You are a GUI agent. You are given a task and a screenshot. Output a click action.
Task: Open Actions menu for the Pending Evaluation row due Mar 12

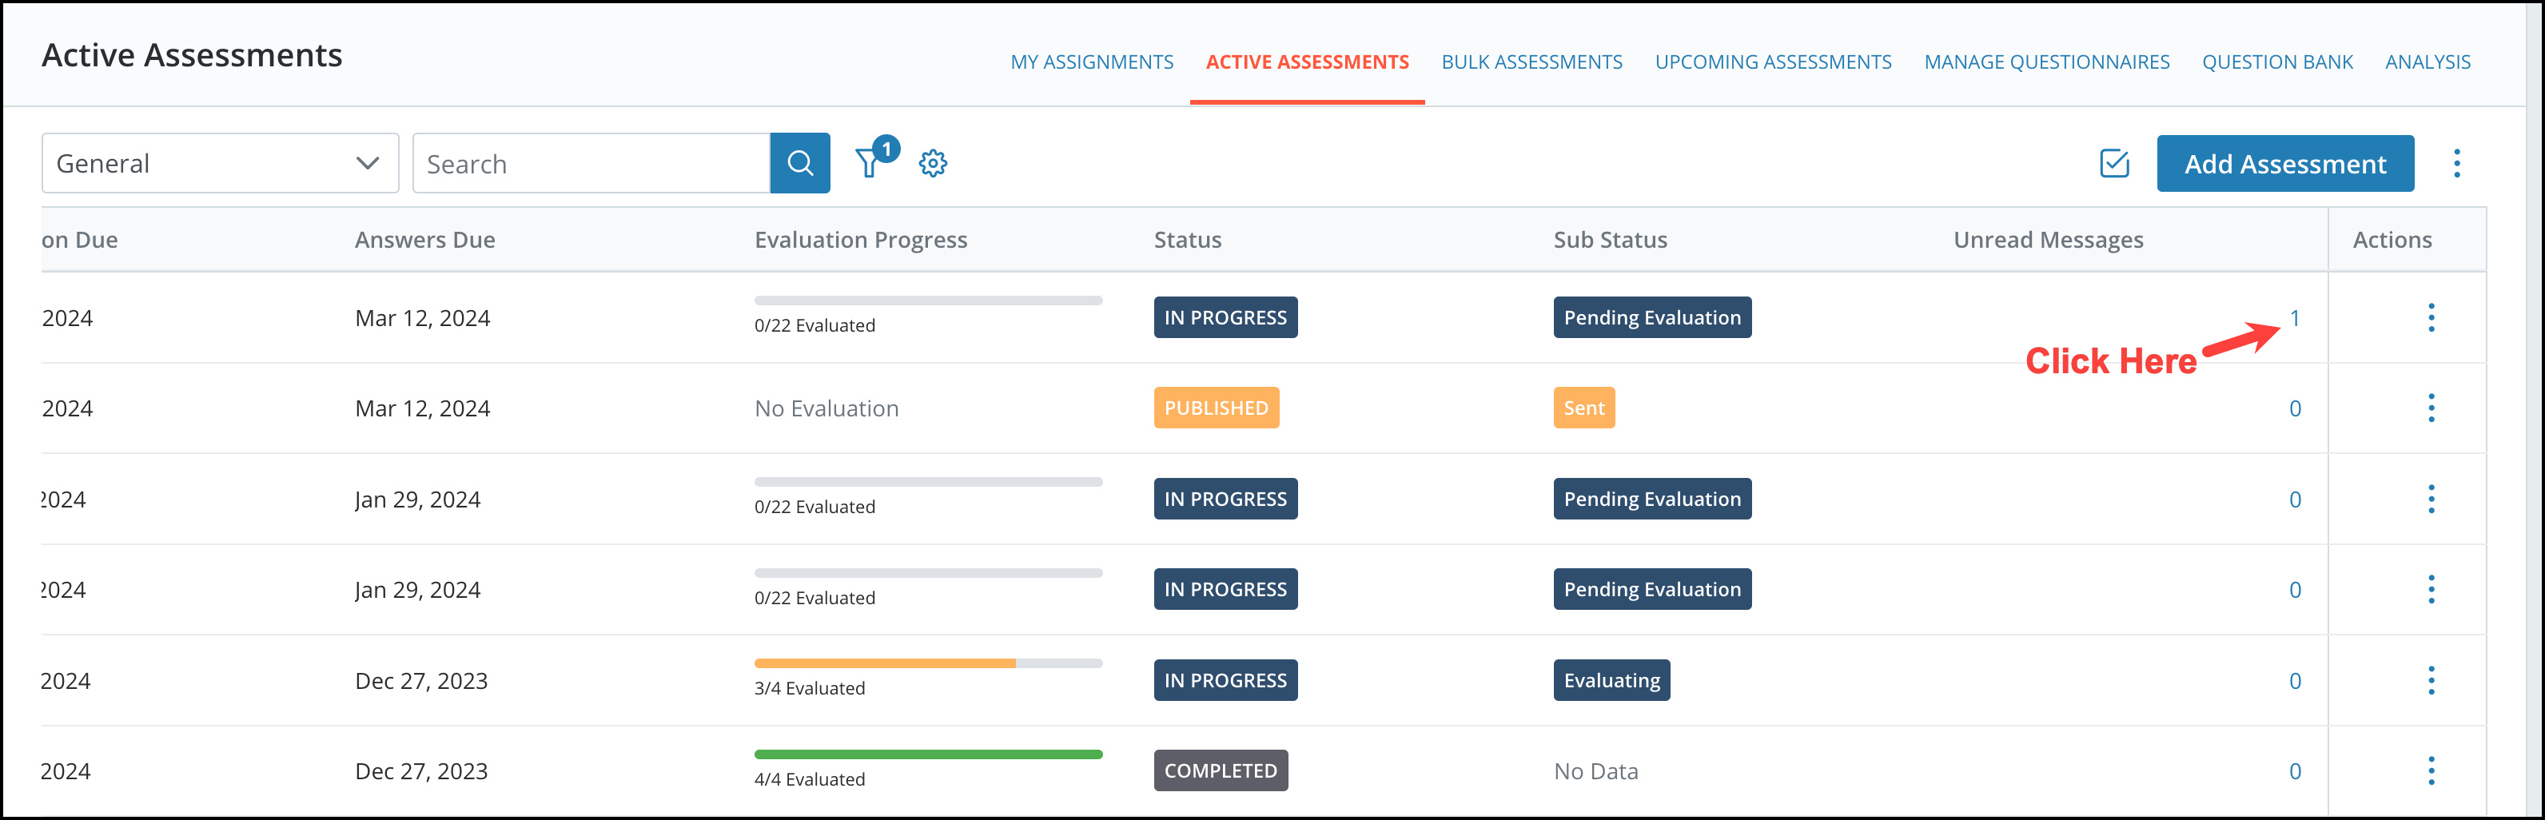click(x=2432, y=317)
